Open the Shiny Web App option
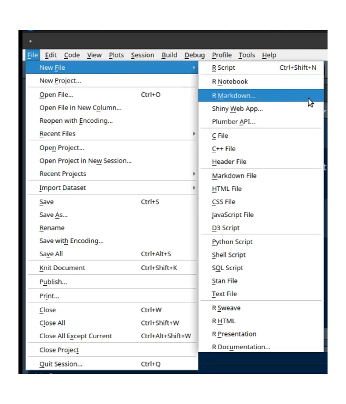 (x=237, y=109)
